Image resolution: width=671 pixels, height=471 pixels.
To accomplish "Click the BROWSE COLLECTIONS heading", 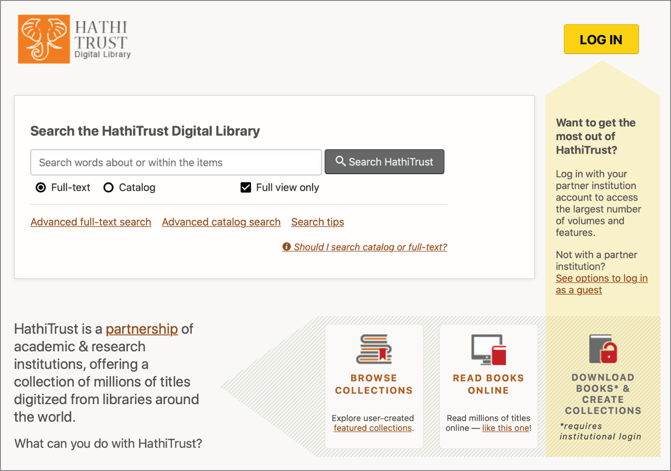I will [x=374, y=384].
